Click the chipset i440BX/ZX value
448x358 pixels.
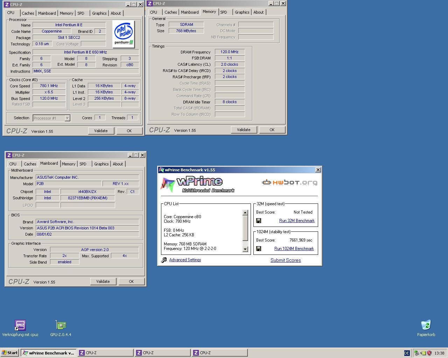click(87, 192)
